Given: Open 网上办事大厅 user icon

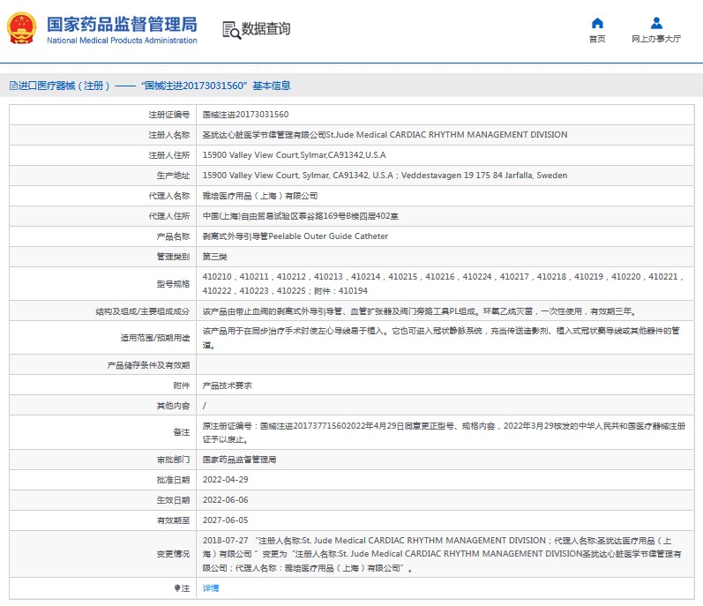Looking at the screenshot, I should [x=656, y=23].
